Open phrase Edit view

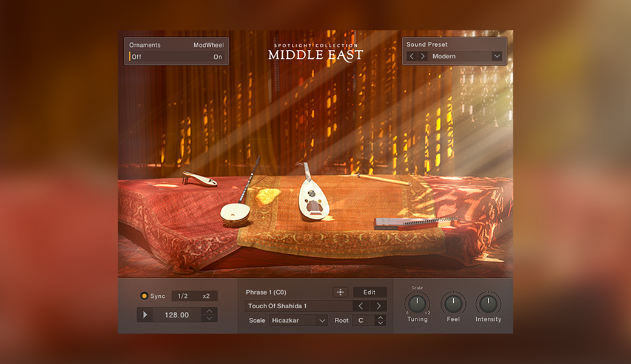pyautogui.click(x=369, y=292)
